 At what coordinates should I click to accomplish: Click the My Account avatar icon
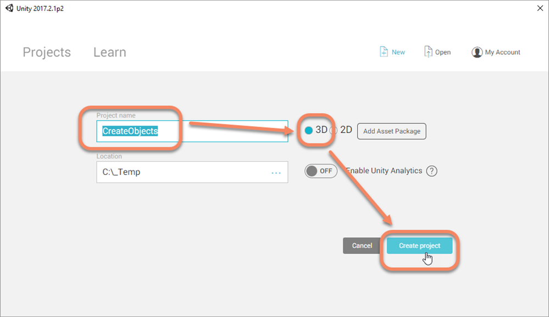coord(476,53)
